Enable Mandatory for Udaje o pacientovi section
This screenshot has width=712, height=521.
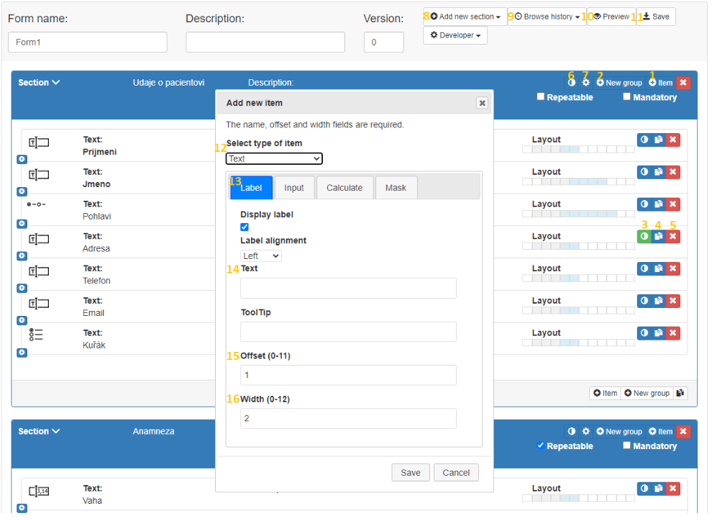[x=626, y=96]
